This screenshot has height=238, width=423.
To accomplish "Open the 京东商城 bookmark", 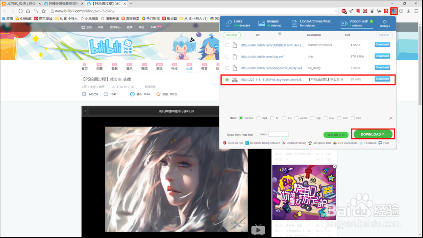I will (x=43, y=19).
